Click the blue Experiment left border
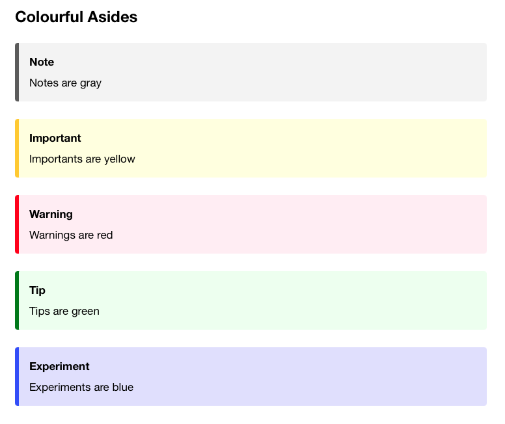Screen dimensions: 505x424 (x=17, y=377)
